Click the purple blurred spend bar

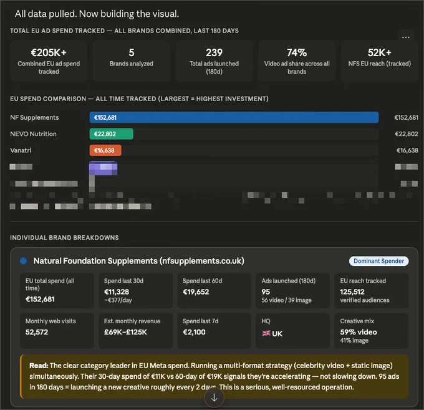[104, 168]
